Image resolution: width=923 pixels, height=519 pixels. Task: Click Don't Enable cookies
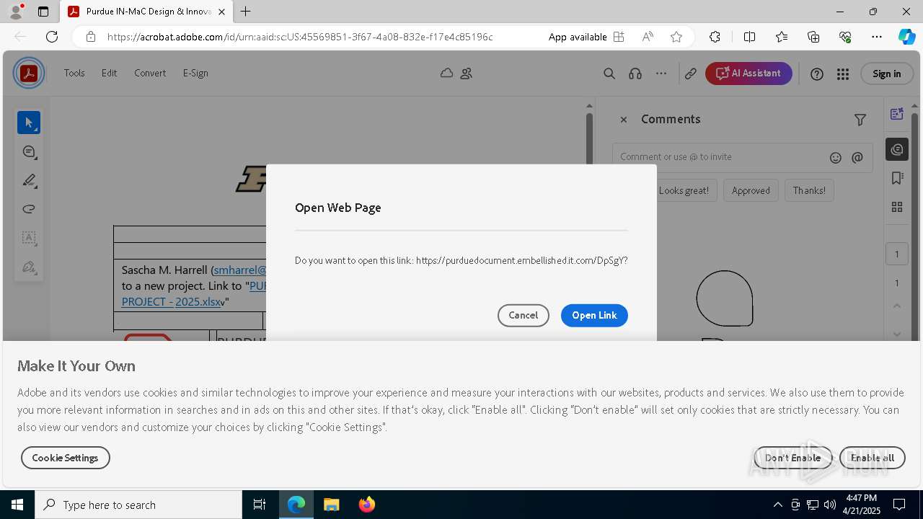click(792, 458)
